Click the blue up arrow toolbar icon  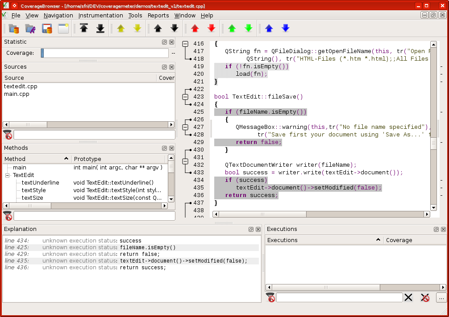point(269,29)
